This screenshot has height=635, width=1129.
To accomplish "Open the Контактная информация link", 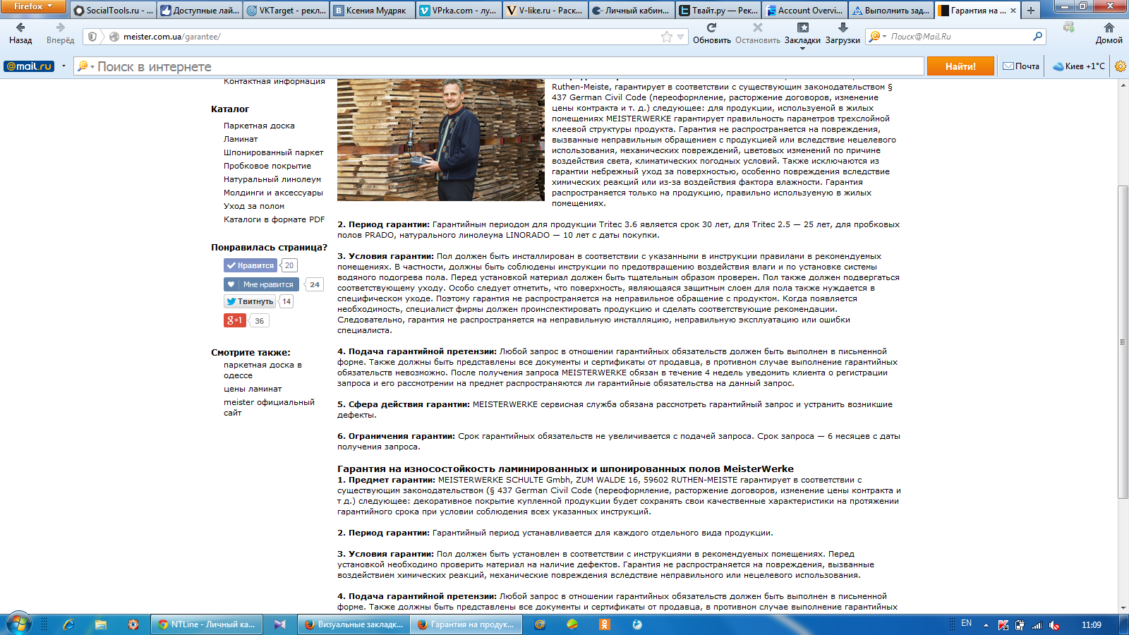I will pos(274,82).
